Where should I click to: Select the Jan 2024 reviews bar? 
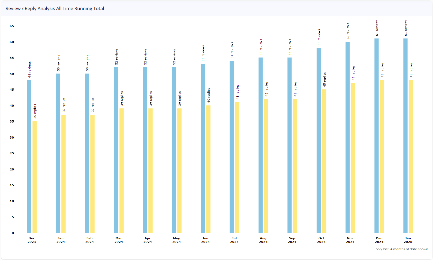pos(58,153)
